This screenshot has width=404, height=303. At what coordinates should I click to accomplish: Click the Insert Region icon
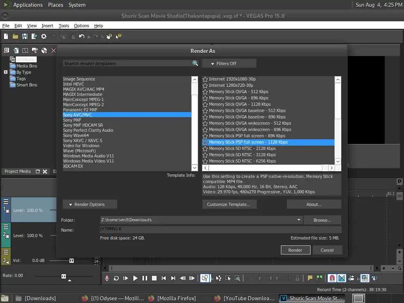click(320, 278)
